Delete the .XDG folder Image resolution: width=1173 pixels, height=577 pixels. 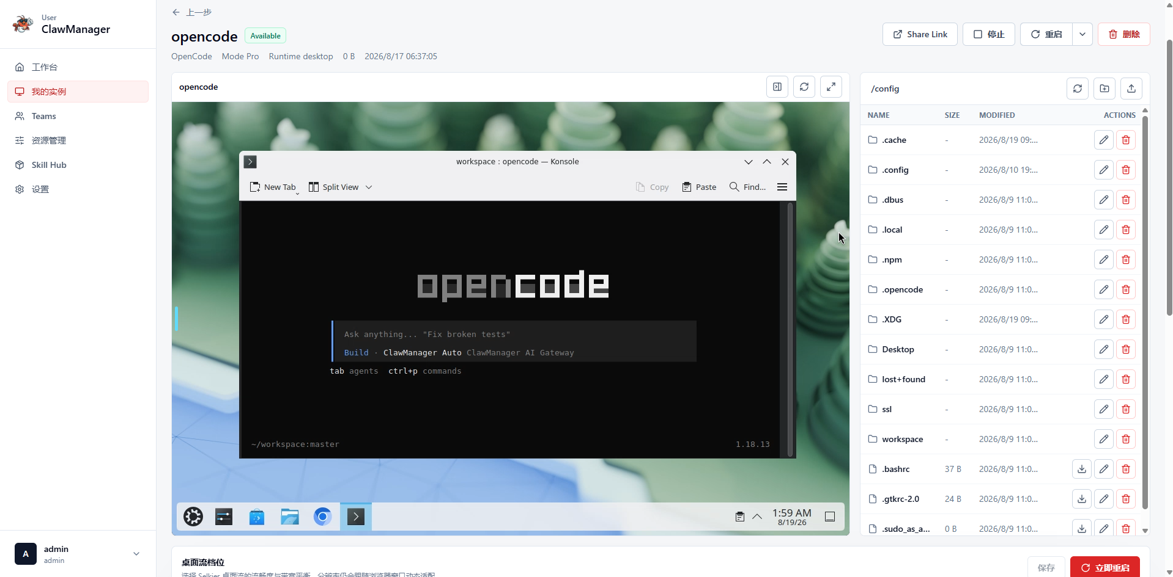click(x=1126, y=319)
